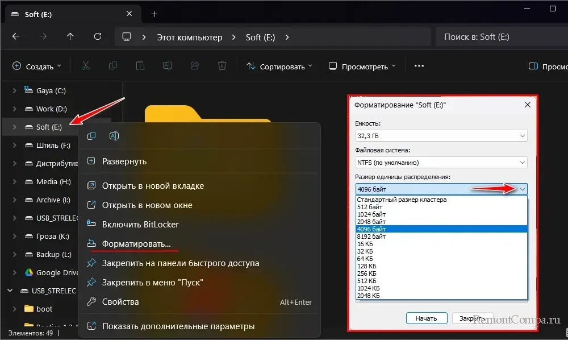Open a new tab with plus
Image resolution: width=568 pixels, height=340 pixels.
coord(154,14)
